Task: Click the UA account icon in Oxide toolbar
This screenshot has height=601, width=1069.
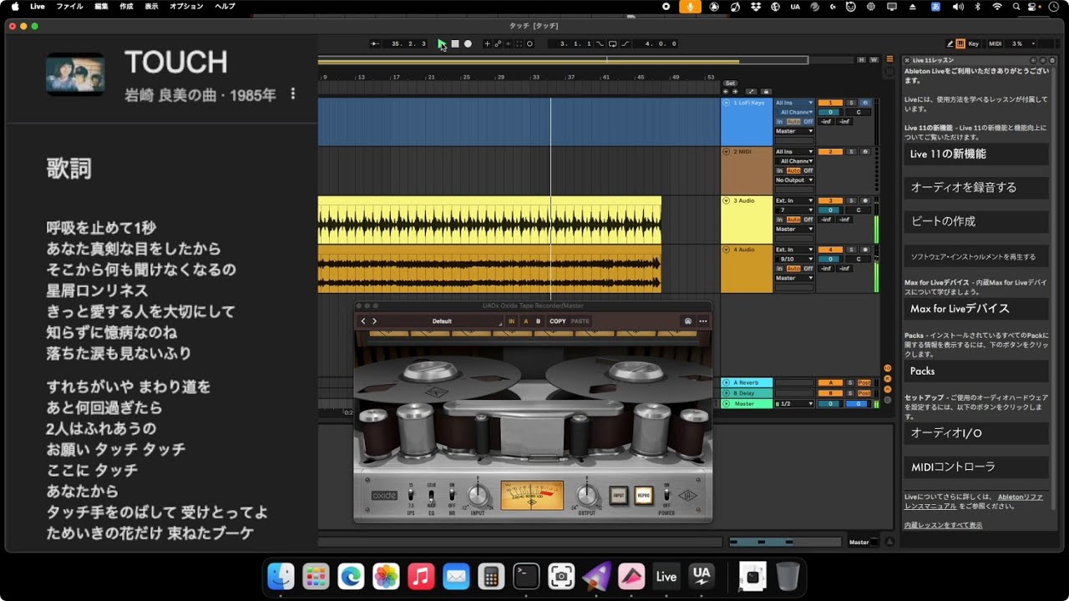Action: click(687, 321)
